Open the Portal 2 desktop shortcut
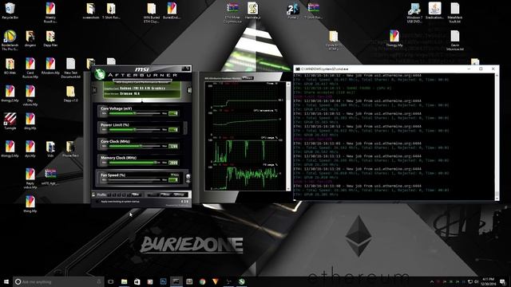 click(293, 10)
